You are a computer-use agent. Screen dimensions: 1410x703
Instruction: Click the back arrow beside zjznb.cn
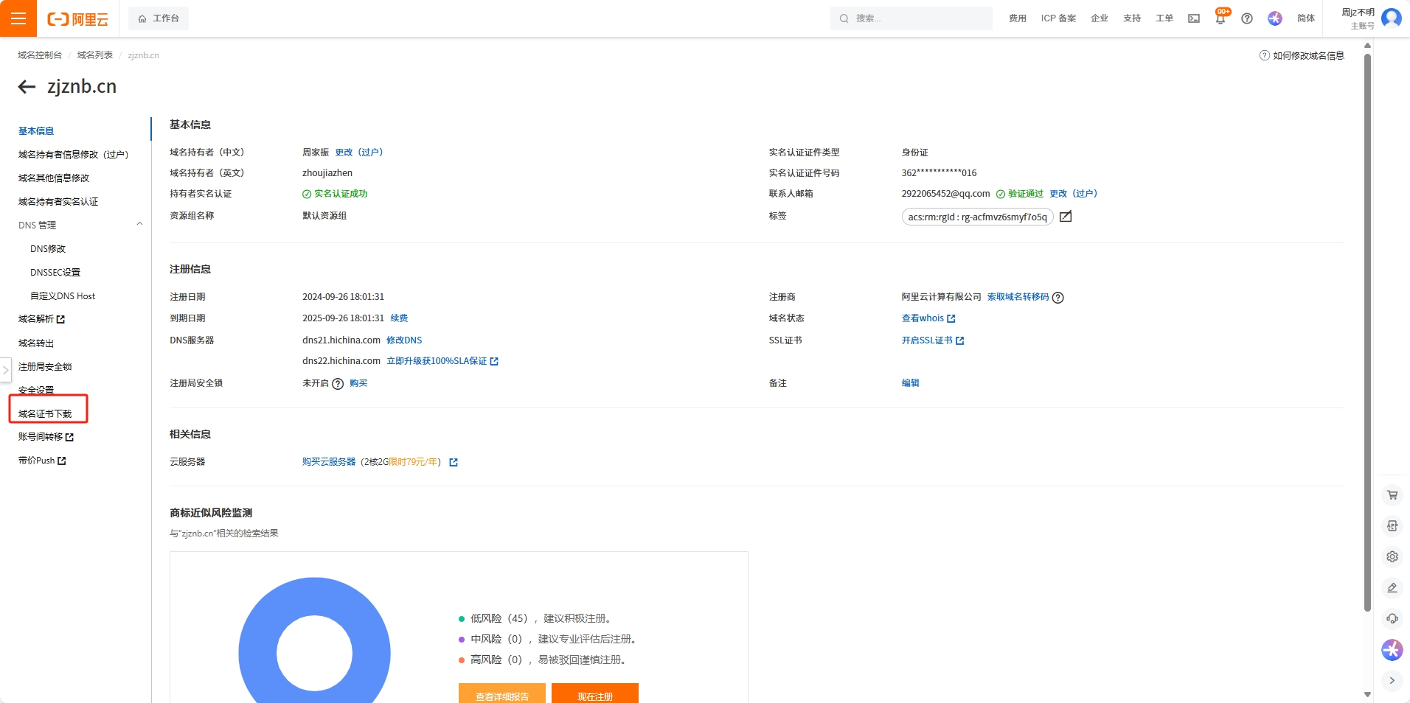pos(27,87)
